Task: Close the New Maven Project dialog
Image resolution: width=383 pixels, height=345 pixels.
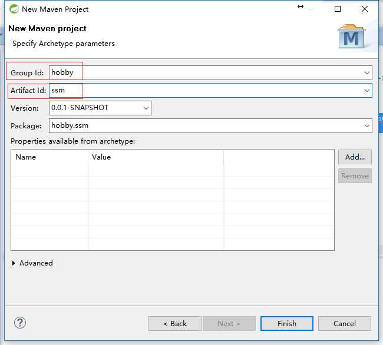Action: 364,9
